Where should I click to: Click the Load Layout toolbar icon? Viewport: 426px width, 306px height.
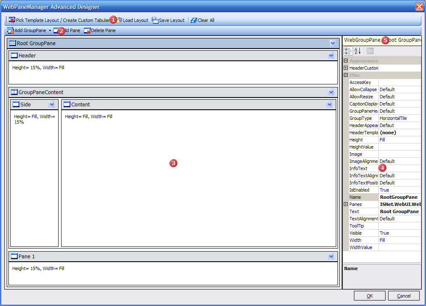pos(120,20)
